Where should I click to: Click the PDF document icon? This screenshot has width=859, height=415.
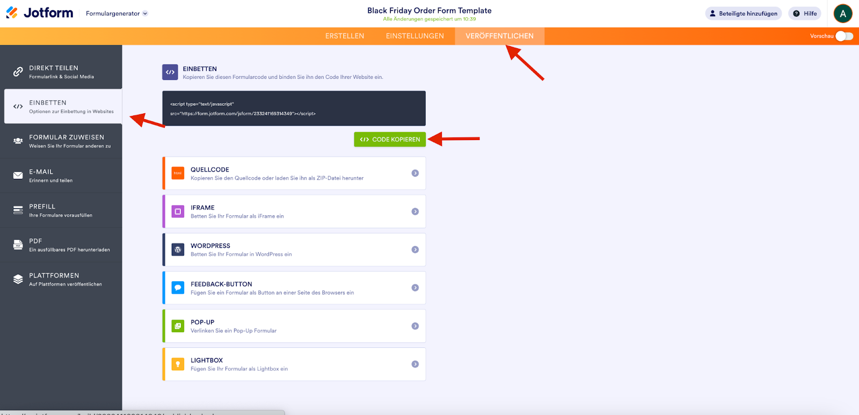click(18, 244)
